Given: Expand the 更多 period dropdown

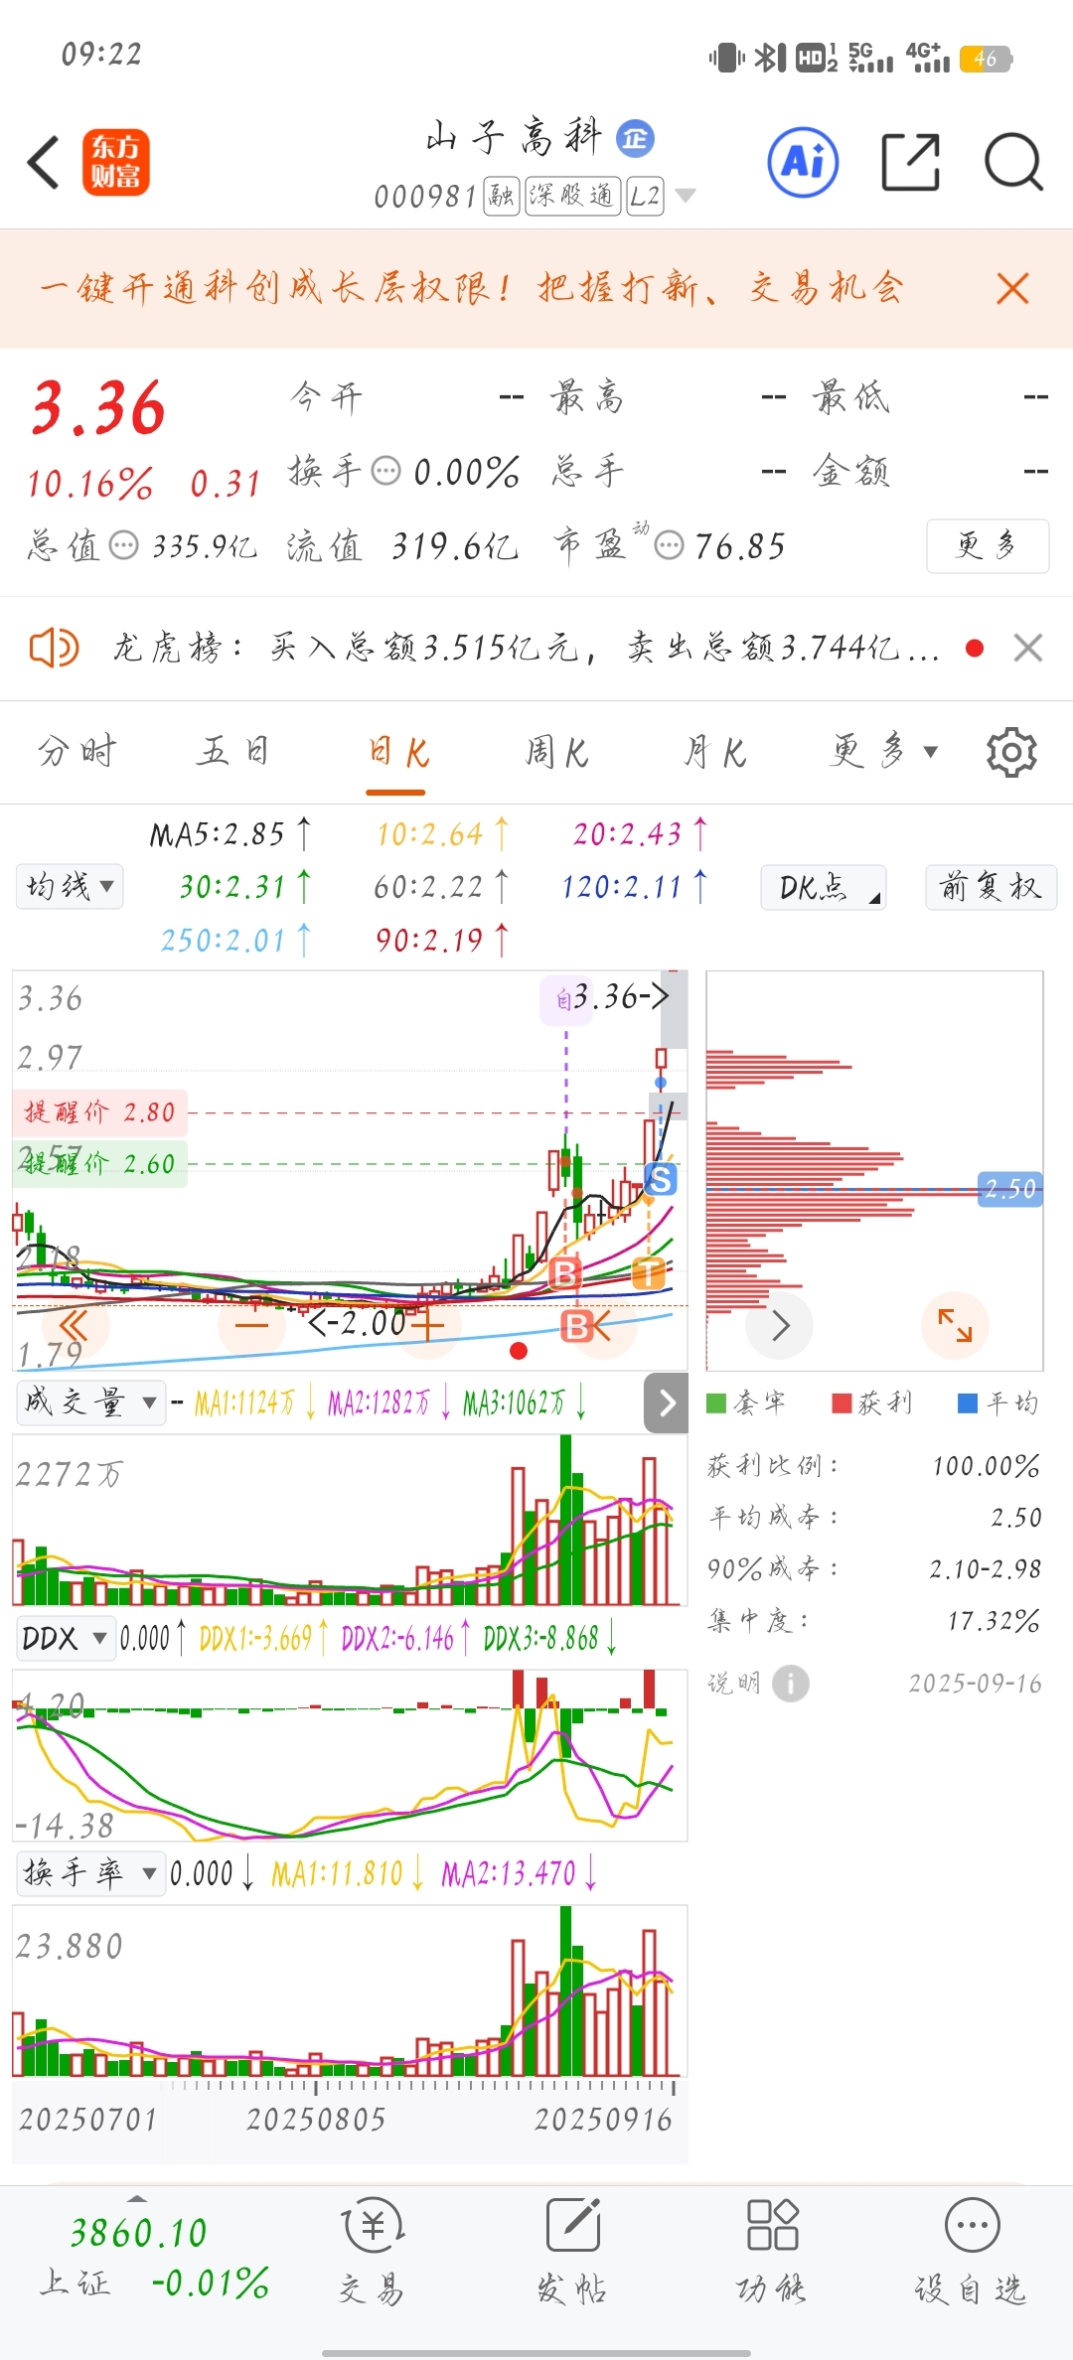Looking at the screenshot, I should click(x=884, y=752).
